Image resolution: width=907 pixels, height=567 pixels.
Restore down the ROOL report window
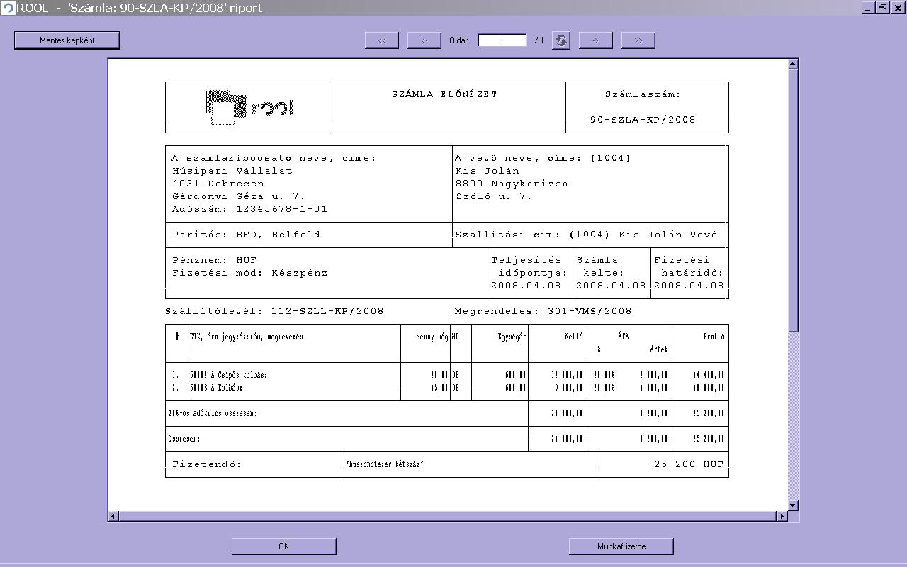tap(882, 8)
